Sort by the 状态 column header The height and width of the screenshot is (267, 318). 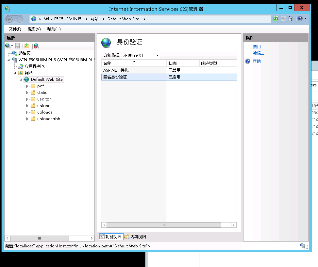click(183, 63)
